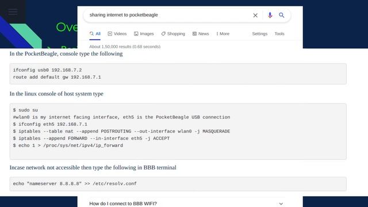This screenshot has height=207, width=368.
Task: Open the hamburger menu icon
Action: 13,11
